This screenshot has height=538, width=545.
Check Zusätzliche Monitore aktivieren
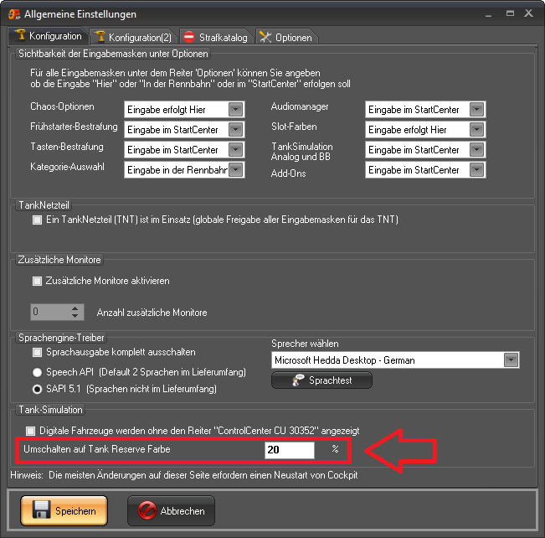[37, 281]
